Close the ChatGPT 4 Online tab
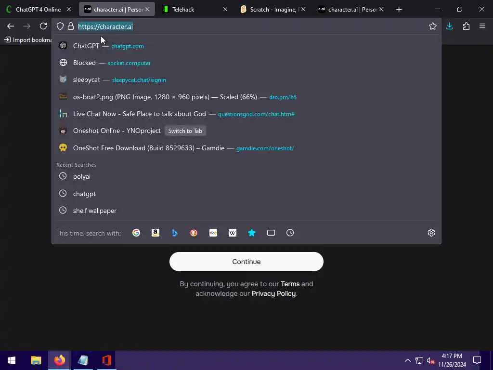493x370 pixels. point(69,10)
